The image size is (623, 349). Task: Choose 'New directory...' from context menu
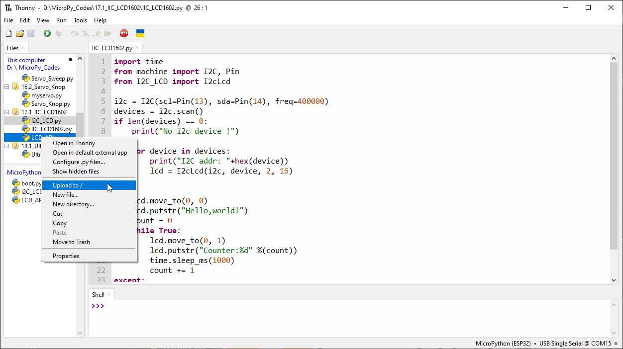click(89, 204)
